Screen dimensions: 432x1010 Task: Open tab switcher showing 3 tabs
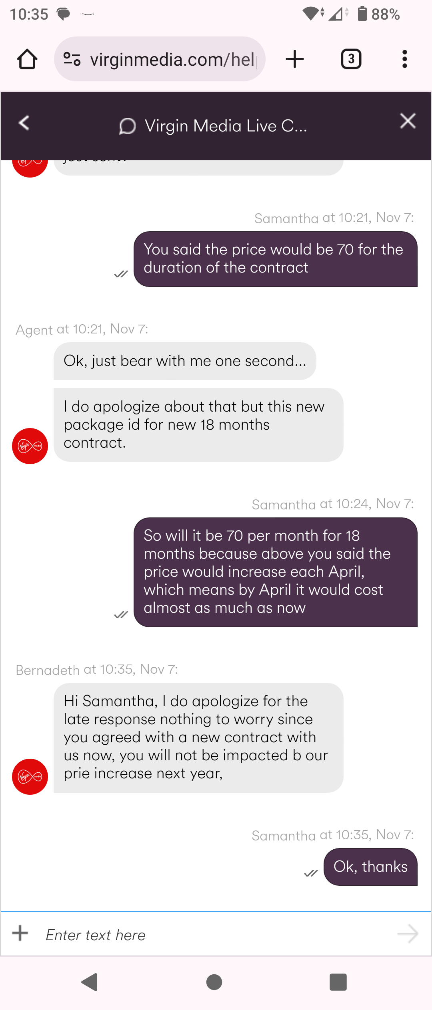click(x=351, y=59)
